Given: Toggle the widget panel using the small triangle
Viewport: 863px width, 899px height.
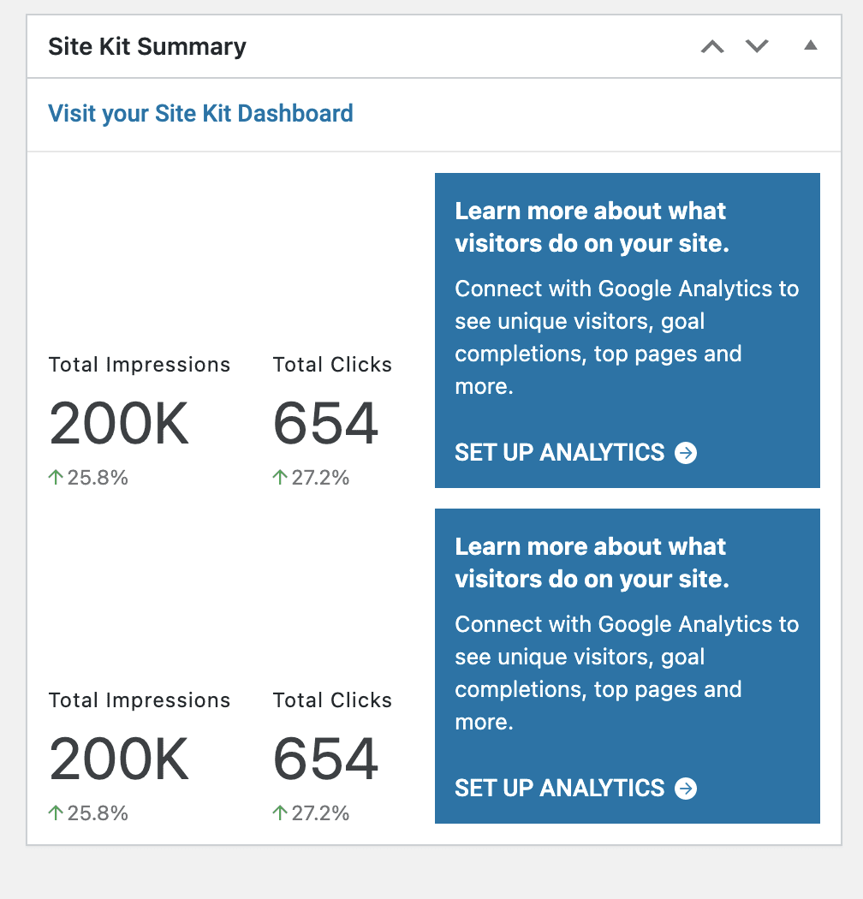Looking at the screenshot, I should pos(811,47).
